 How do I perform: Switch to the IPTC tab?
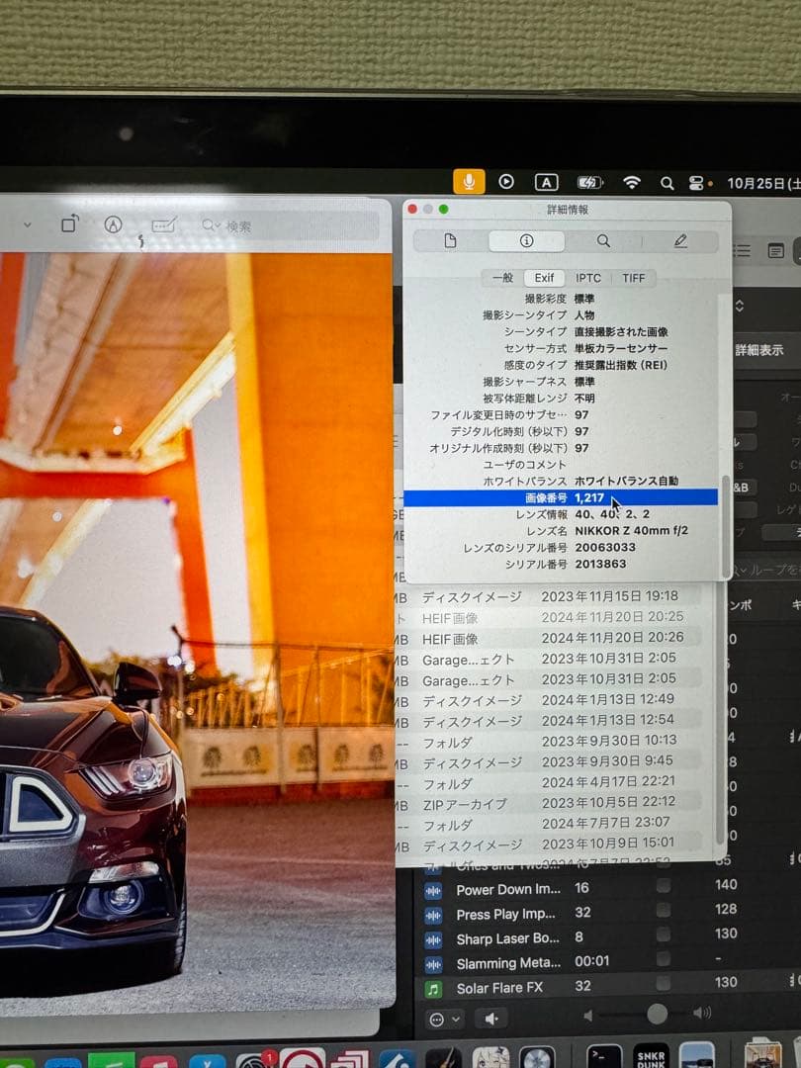click(x=588, y=278)
